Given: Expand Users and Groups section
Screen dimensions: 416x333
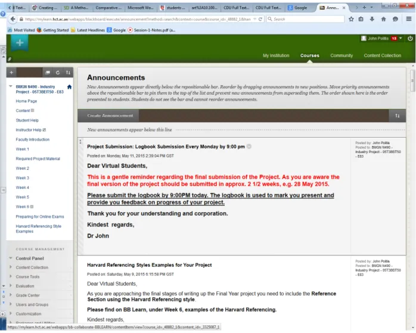Looking at the screenshot, I should [x=11, y=304].
